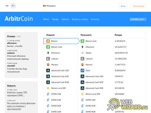Viewport: 151px width, 113px height.
Task: Open the Новости heading link
Action: click(x=11, y=86)
